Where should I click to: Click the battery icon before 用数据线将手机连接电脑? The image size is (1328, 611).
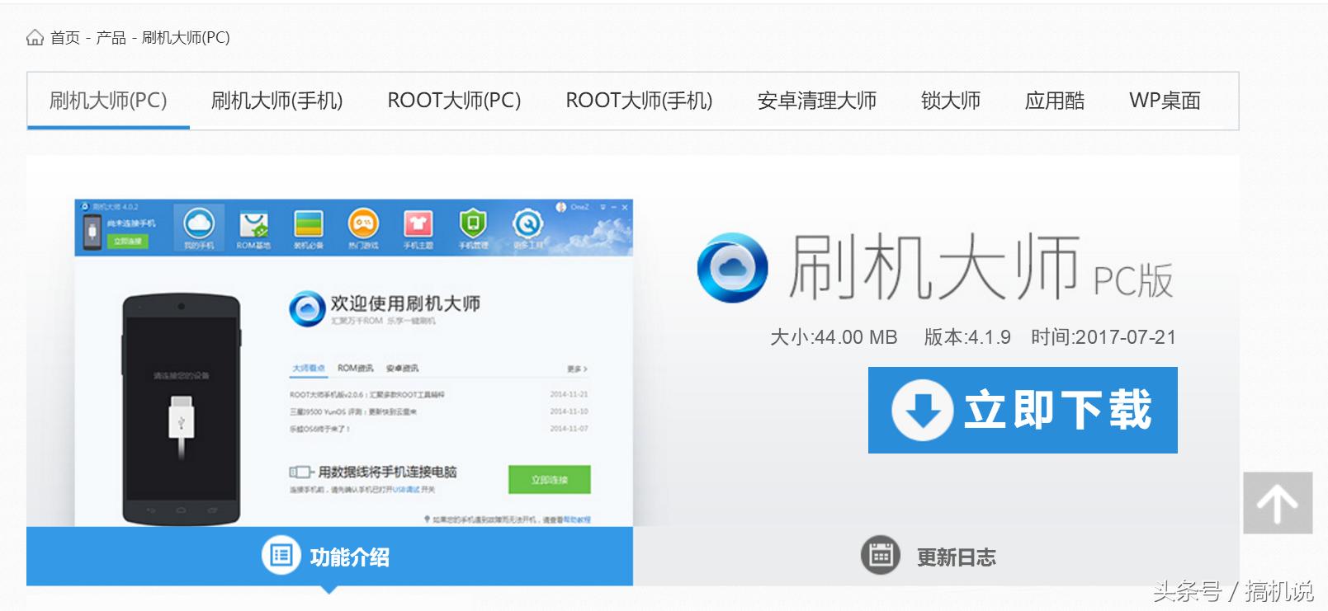[301, 472]
